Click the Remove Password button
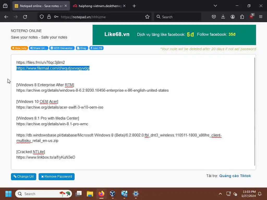The image size is (267, 200). 57,177
